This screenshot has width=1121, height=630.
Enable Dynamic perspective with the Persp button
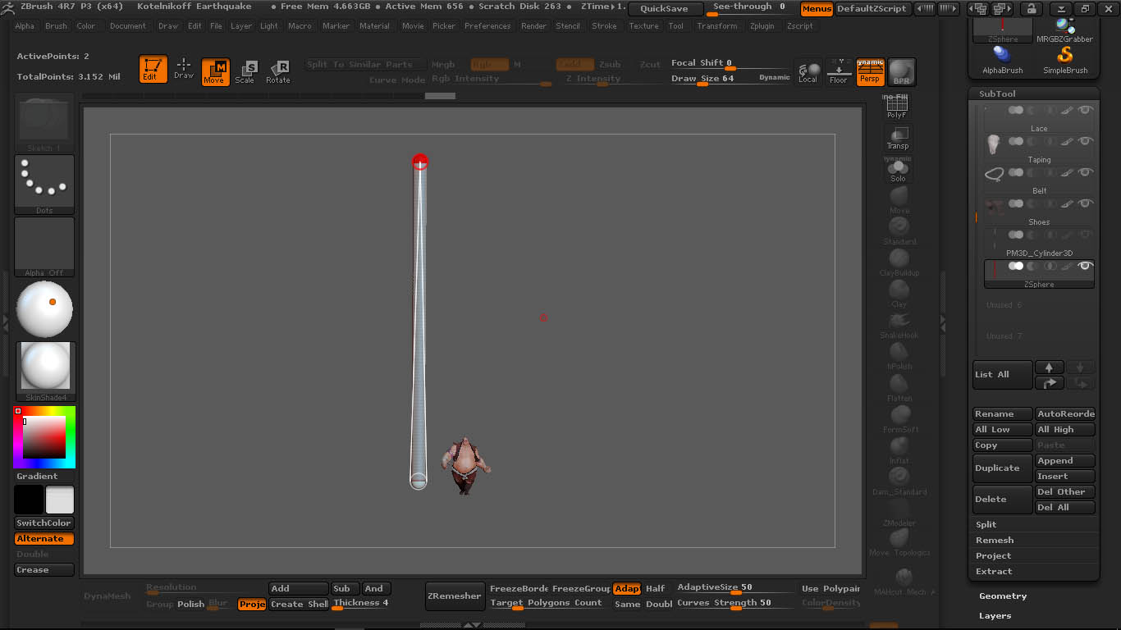click(x=870, y=71)
